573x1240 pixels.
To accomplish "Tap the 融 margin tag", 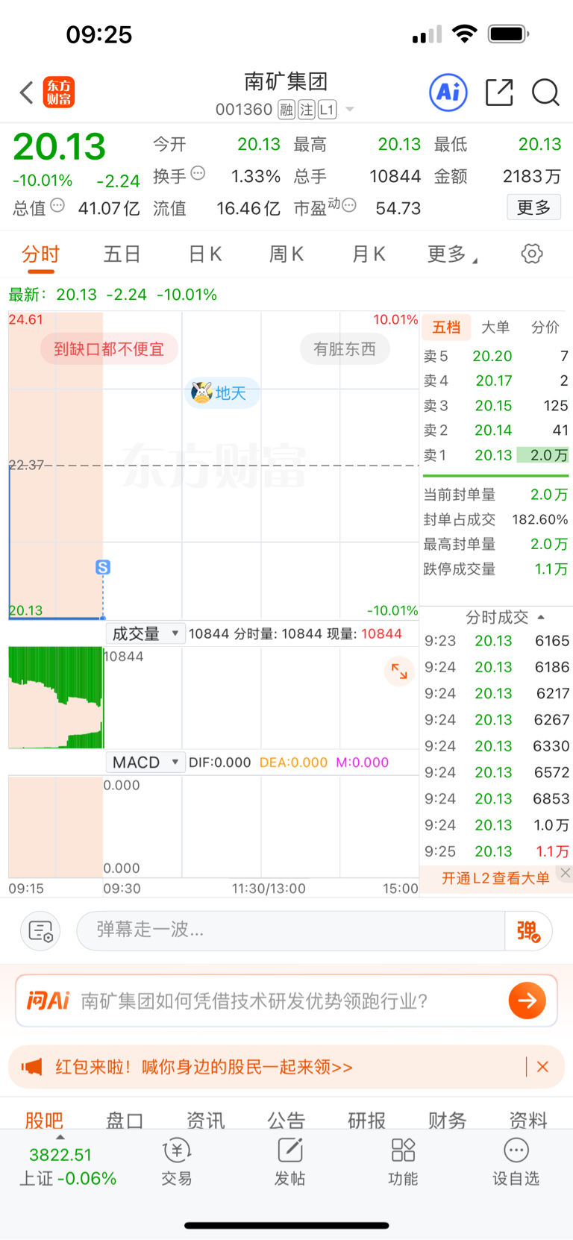I will (286, 110).
